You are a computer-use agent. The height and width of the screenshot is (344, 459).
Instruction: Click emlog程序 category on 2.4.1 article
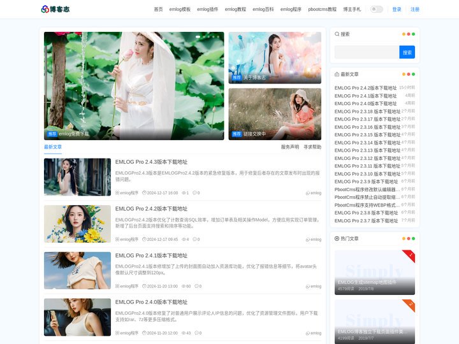[129, 286]
